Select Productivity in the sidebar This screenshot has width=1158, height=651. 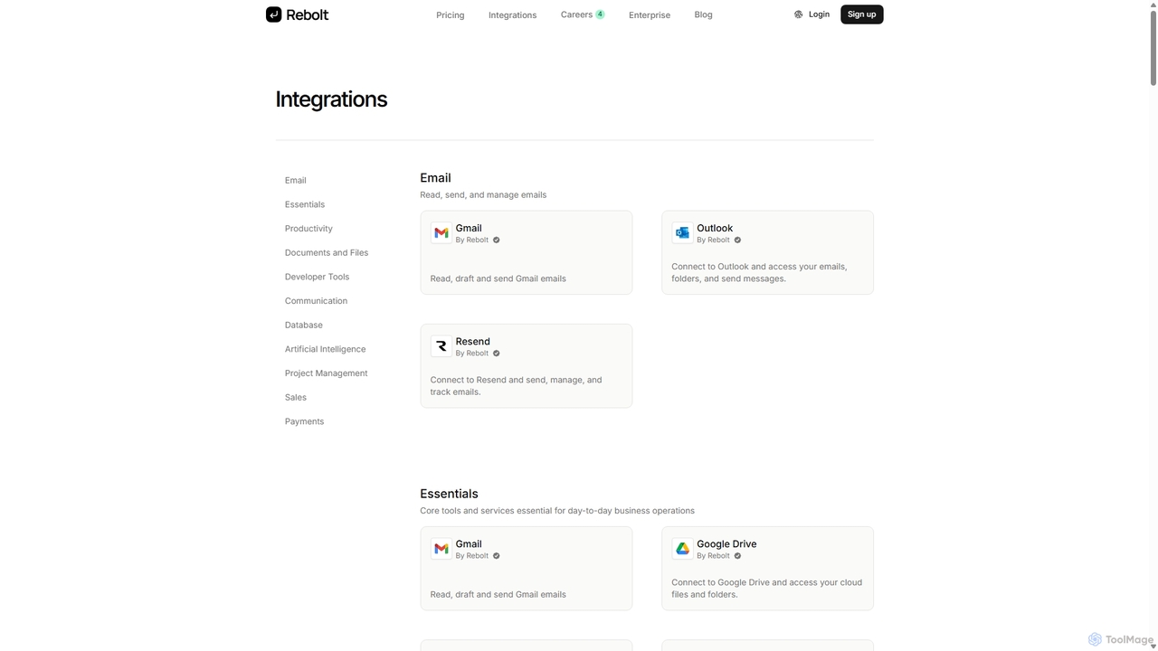308,229
